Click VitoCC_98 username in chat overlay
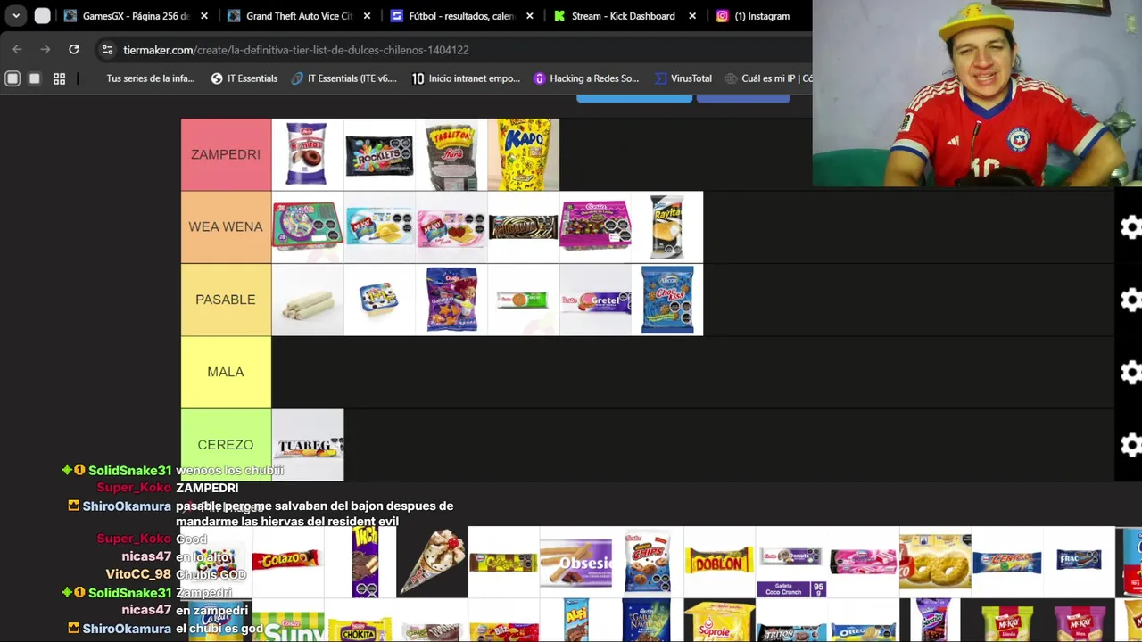 138,574
